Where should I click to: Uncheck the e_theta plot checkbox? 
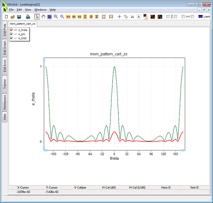pos(11,30)
